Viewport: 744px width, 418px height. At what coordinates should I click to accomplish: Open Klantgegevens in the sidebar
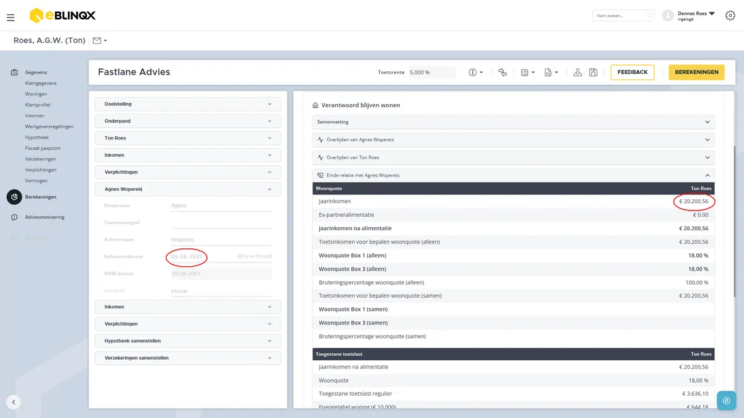[41, 83]
